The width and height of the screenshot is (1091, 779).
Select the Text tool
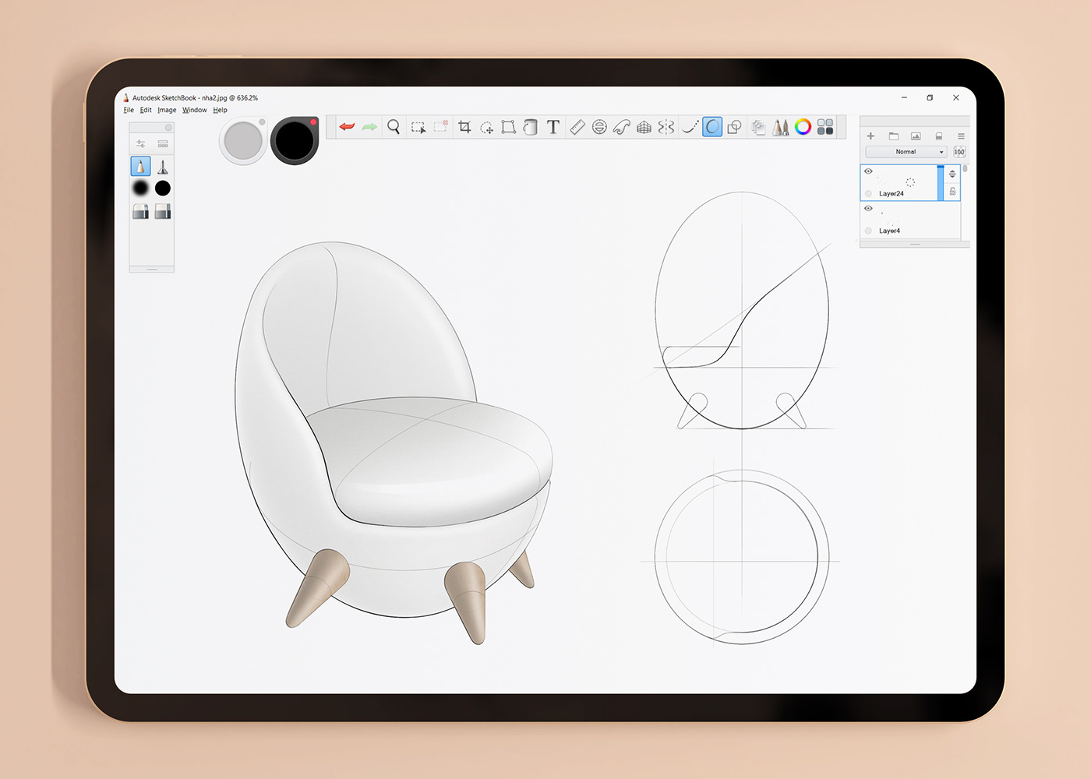(553, 126)
